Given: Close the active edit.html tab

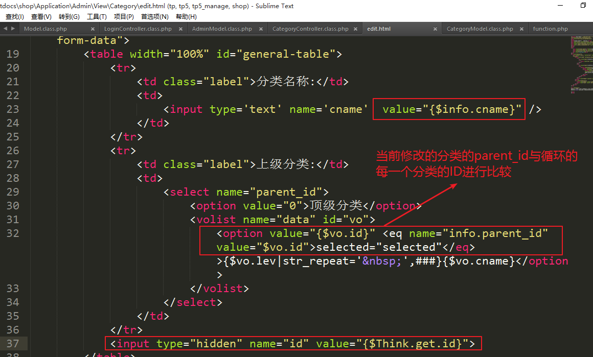Looking at the screenshot, I should pyautogui.click(x=436, y=29).
